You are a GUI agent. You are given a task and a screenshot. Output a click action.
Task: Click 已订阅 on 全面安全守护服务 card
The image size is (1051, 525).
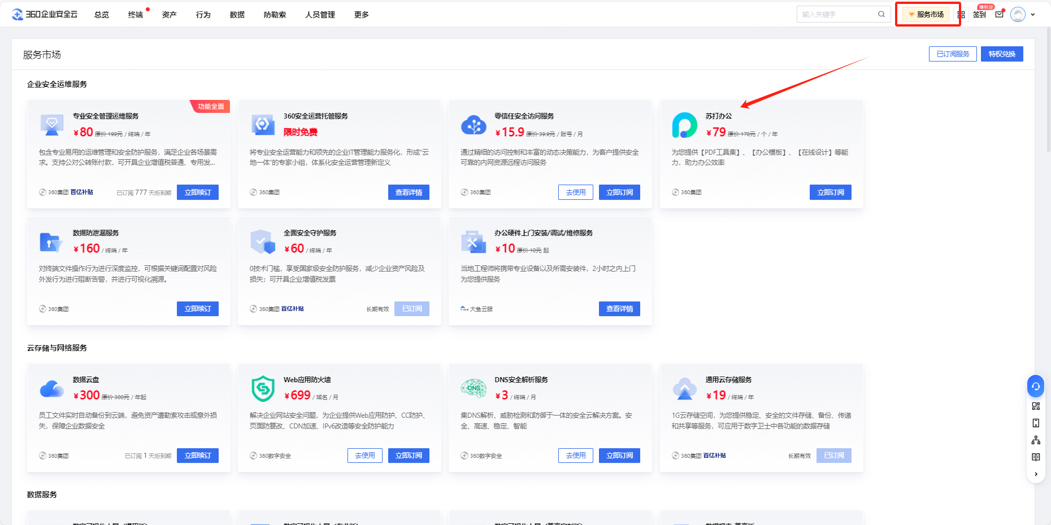(412, 309)
